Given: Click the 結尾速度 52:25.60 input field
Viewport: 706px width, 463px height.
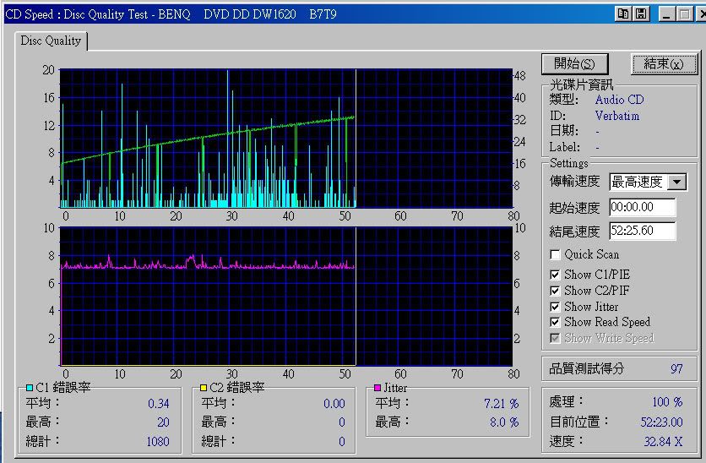Looking at the screenshot, I should pyautogui.click(x=642, y=231).
